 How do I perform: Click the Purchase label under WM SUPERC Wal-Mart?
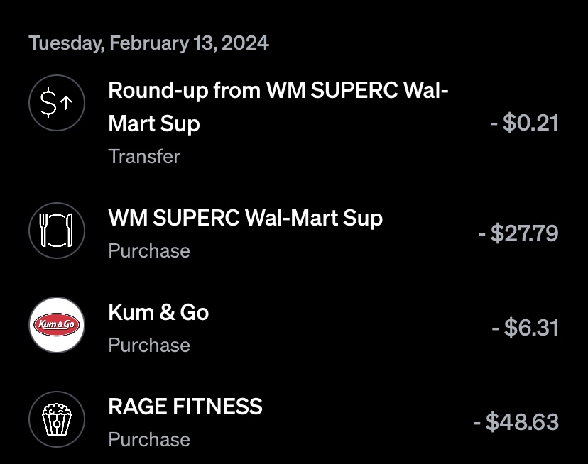tap(149, 250)
